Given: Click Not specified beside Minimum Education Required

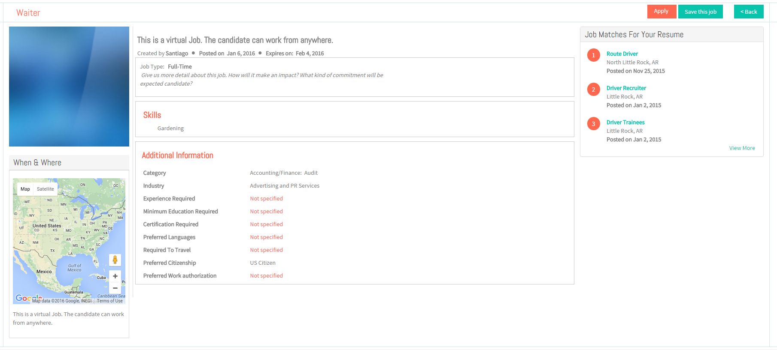Looking at the screenshot, I should click(266, 212).
